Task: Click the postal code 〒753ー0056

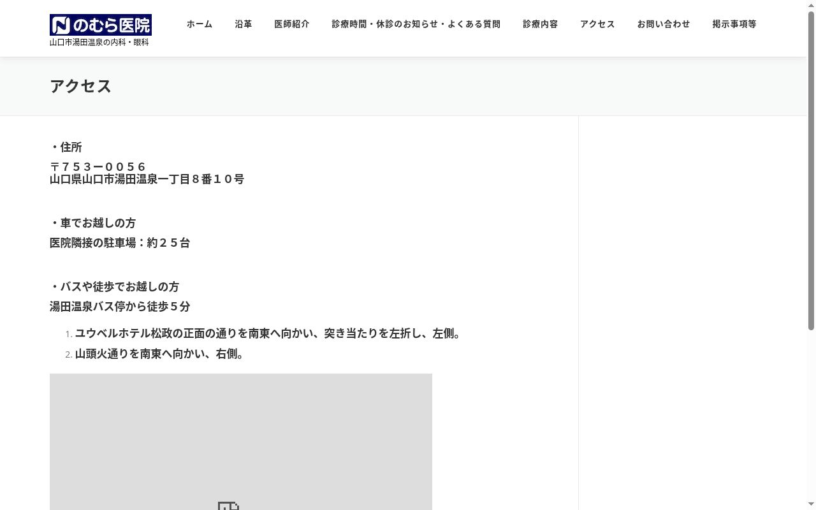Action: click(x=98, y=167)
